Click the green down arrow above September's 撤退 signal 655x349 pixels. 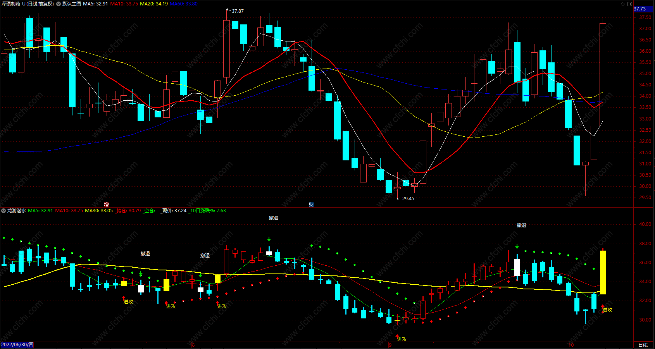[517, 246]
